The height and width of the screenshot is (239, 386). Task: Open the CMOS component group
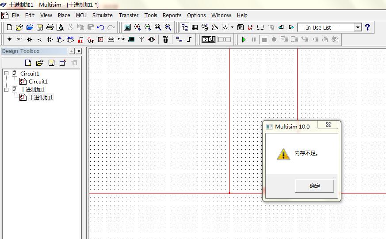[70, 39]
